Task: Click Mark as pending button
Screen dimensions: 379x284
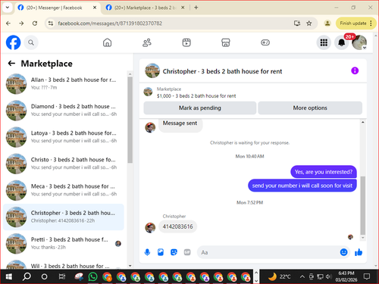Action: tap(200, 108)
